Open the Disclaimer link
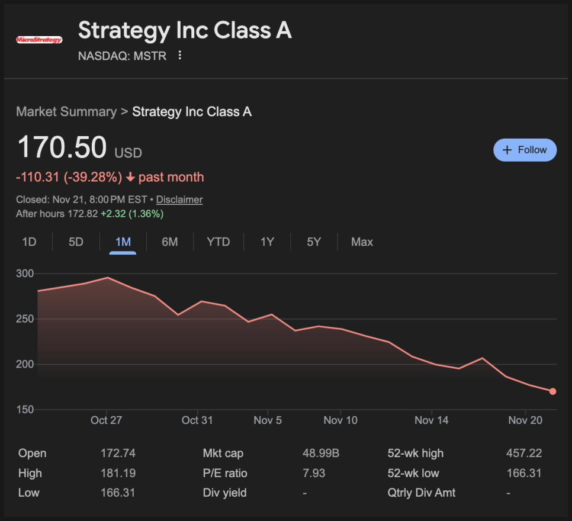This screenshot has height=521, width=572. 179,200
